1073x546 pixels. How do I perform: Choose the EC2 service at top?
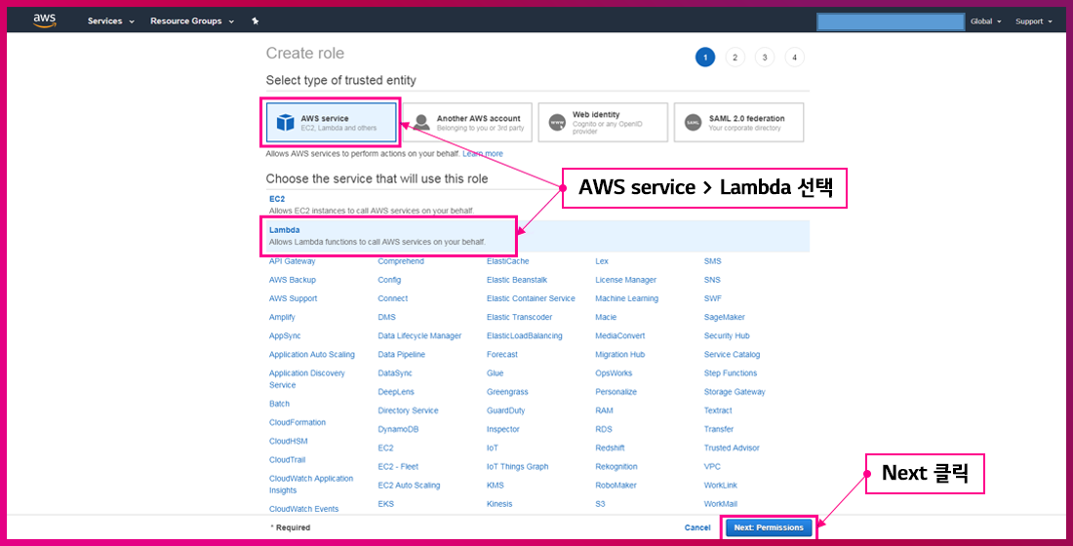tap(277, 199)
